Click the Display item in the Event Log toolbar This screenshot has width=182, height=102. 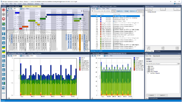tap(93, 9)
